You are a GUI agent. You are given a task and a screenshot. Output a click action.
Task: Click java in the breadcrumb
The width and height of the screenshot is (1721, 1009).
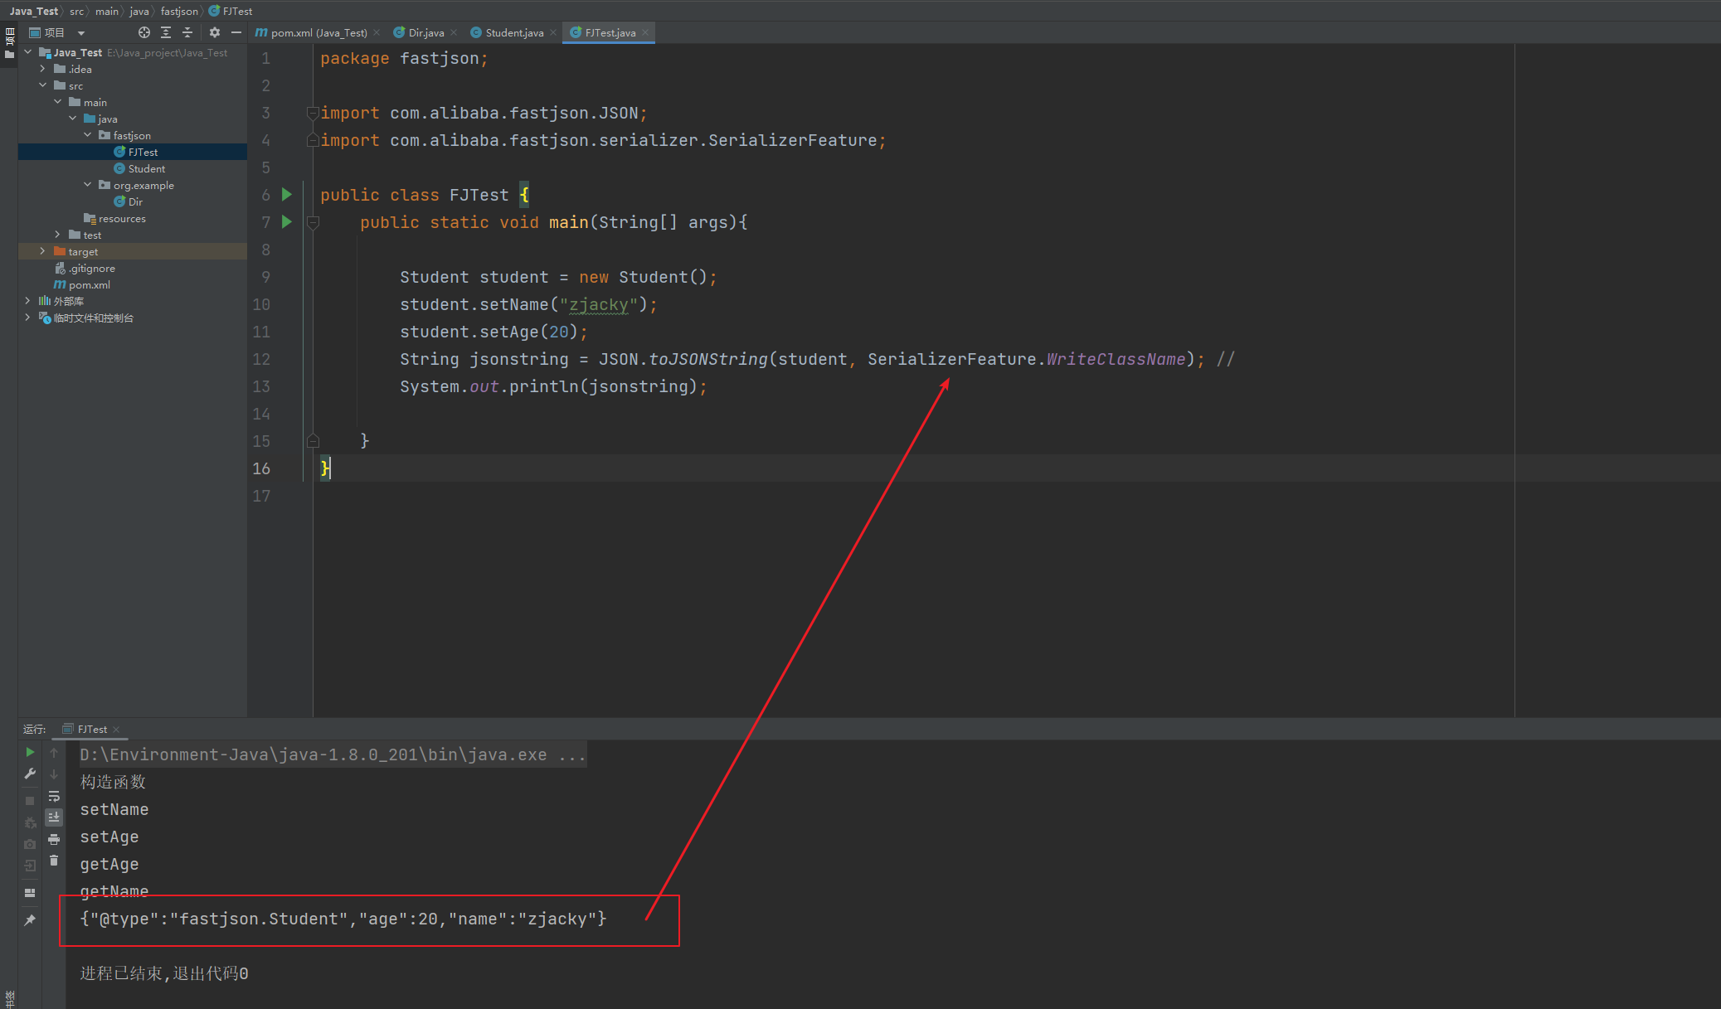click(x=139, y=11)
